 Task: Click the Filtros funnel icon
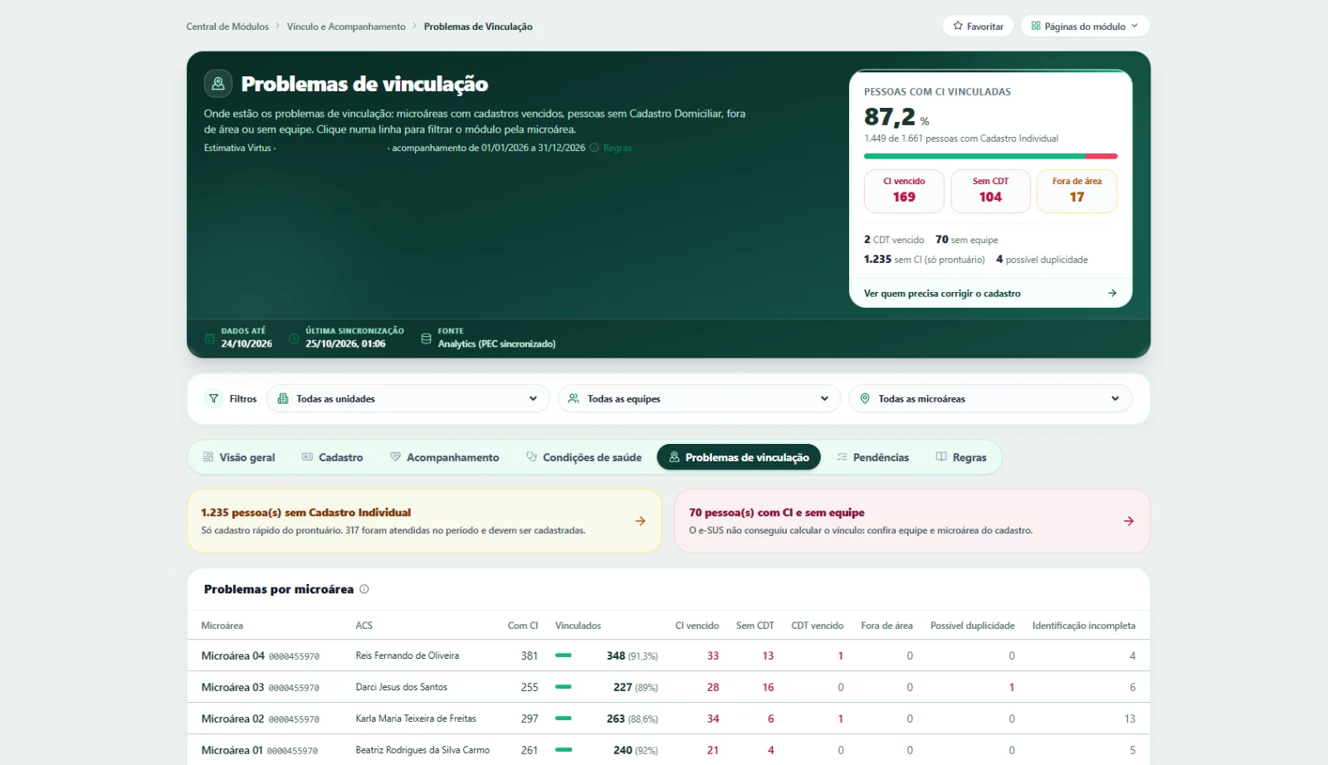pos(213,398)
